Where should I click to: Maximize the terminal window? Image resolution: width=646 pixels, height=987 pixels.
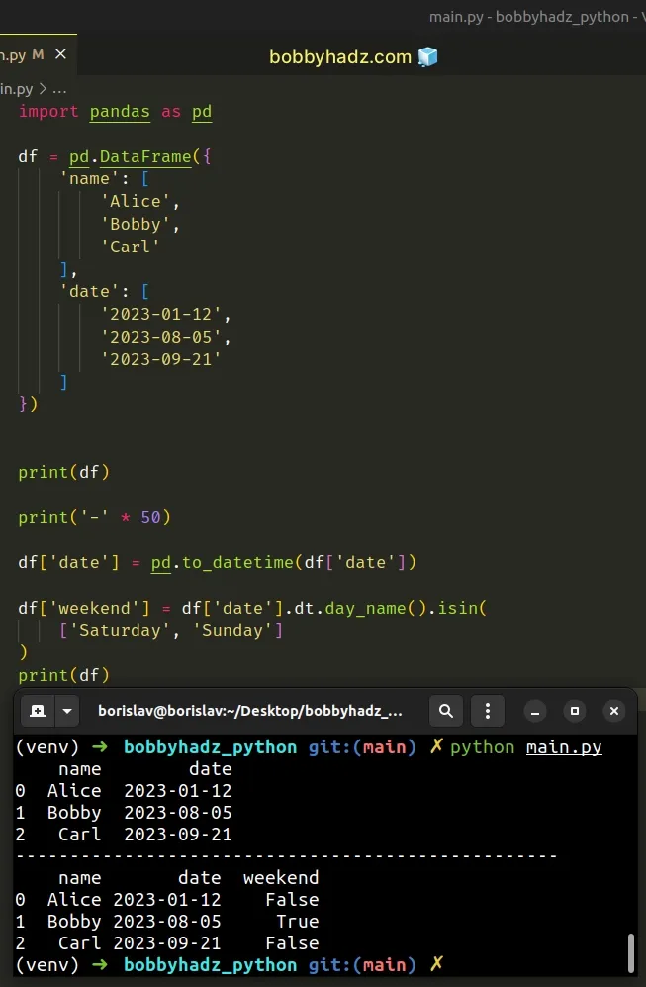[575, 711]
